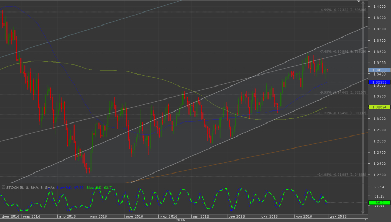Click the 1.2900 price axis label
391x222 pixels.
pyautogui.click(x=380, y=130)
